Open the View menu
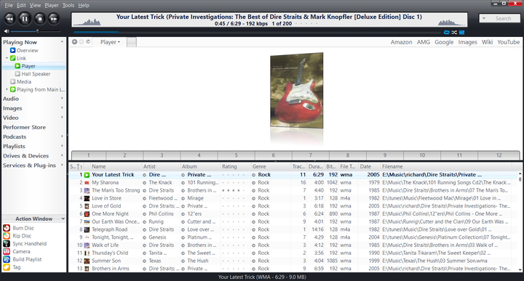The height and width of the screenshot is (281, 524). point(35,5)
